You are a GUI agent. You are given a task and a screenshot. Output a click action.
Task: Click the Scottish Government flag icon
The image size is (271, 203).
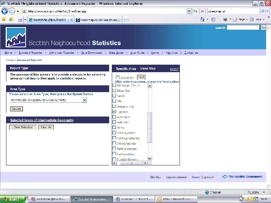click(x=225, y=177)
